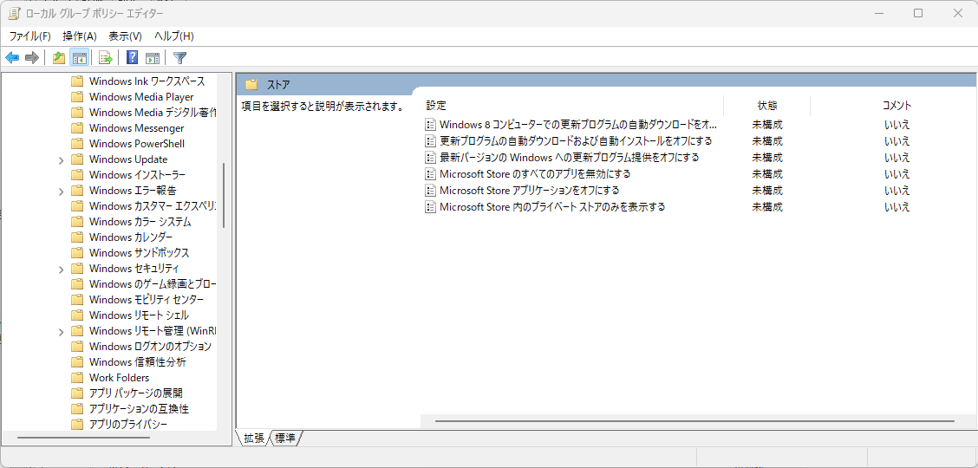Sort by the コメント column header
Screen dimensions: 978x468
896,106
